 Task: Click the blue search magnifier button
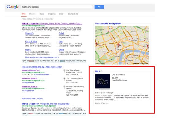click(99, 7)
